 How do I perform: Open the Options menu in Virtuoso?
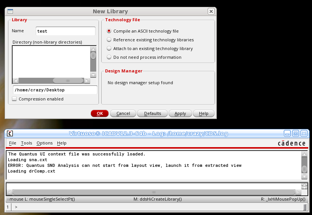coord(45,143)
